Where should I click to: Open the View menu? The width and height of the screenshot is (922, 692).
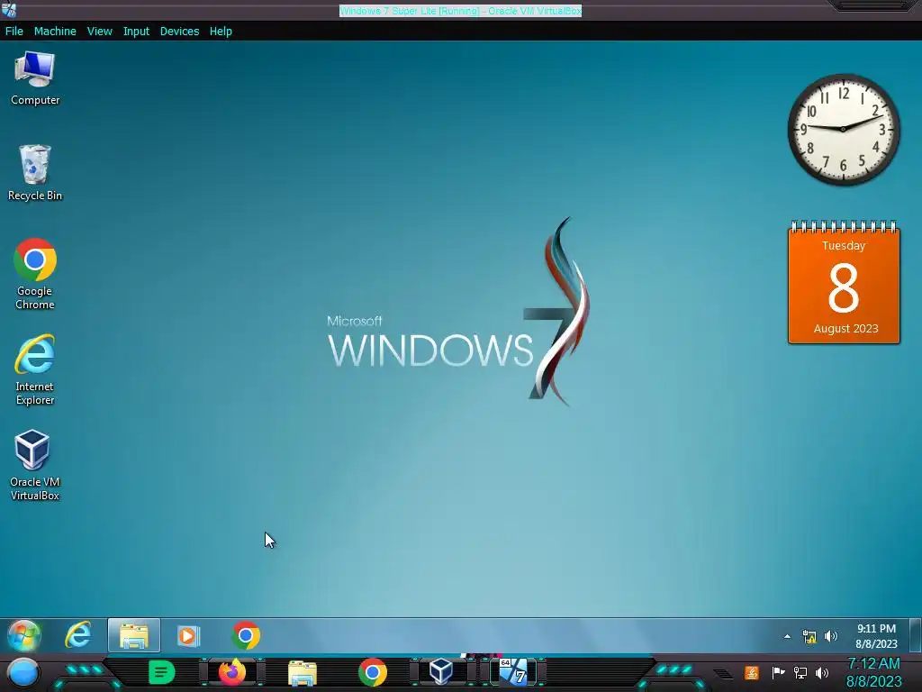pos(99,32)
